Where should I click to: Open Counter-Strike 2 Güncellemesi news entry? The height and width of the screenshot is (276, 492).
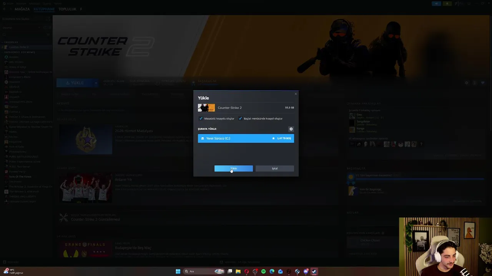click(x=95, y=219)
